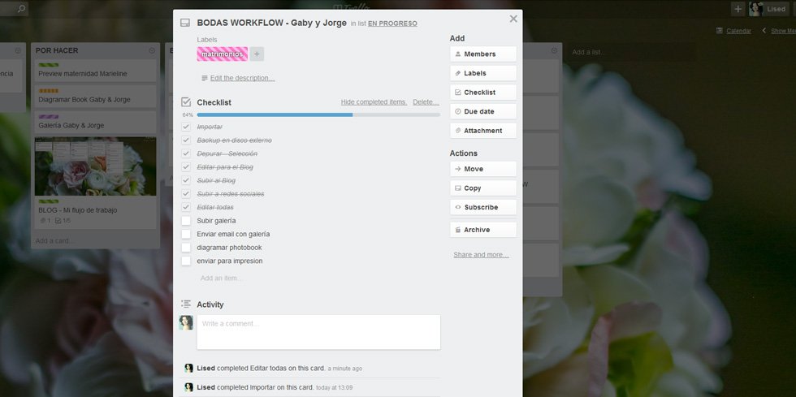Close the card dialog with the X

pyautogui.click(x=513, y=19)
